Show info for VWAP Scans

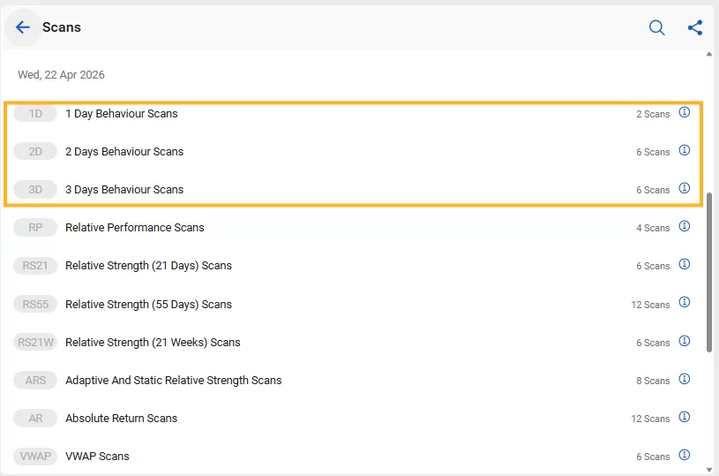coord(685,456)
